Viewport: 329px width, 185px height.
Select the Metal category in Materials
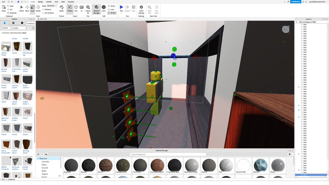[44, 171]
